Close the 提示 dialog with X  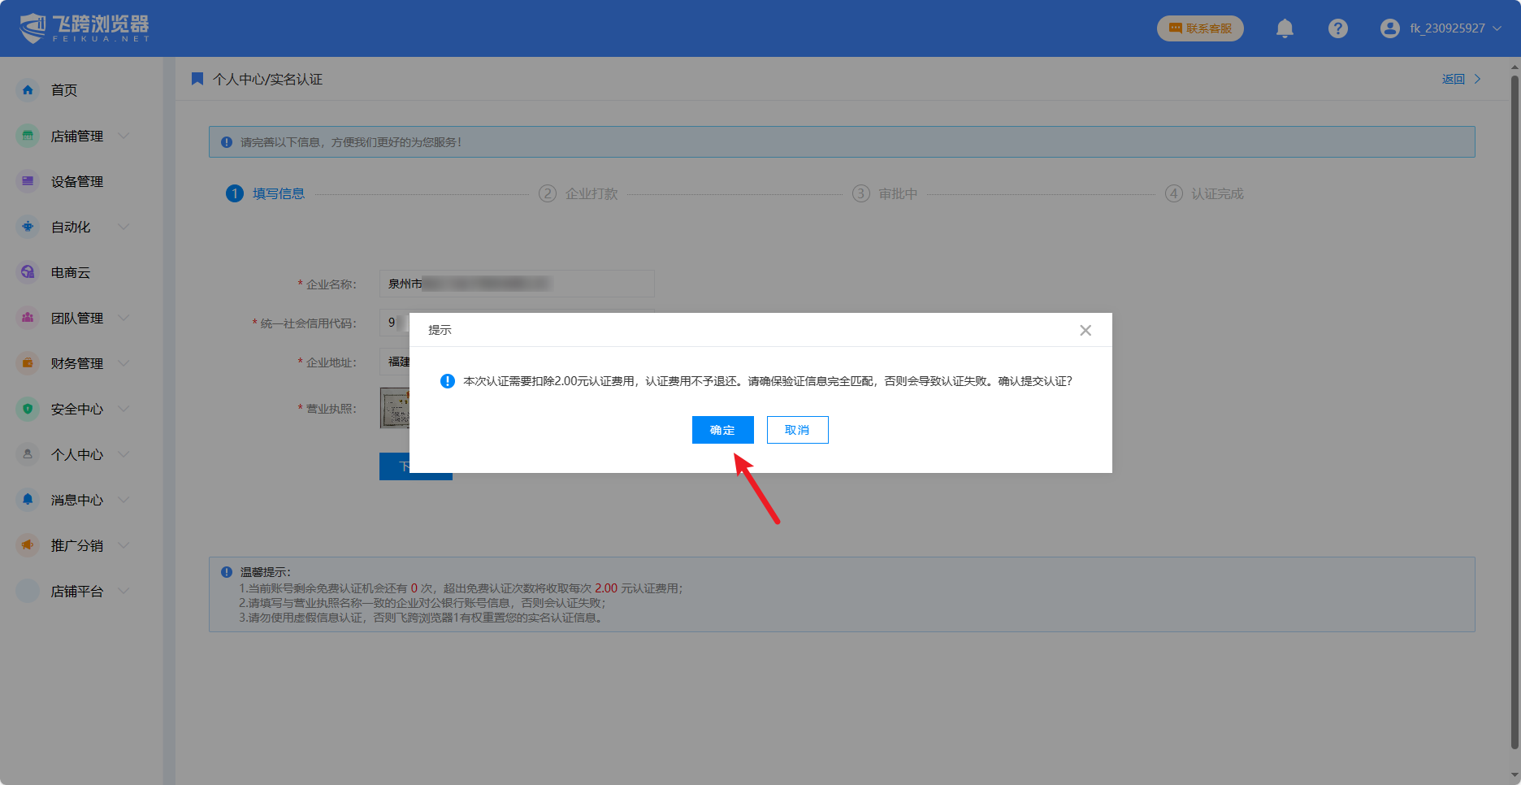(1085, 330)
